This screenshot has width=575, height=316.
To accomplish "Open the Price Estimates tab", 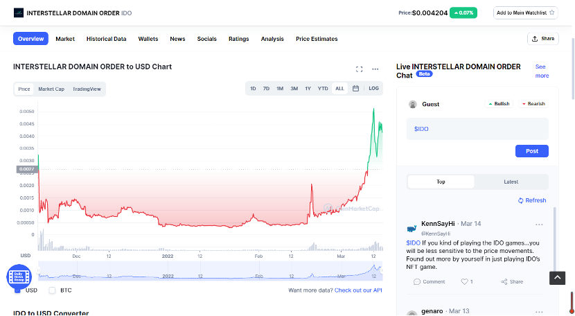I will tap(317, 39).
